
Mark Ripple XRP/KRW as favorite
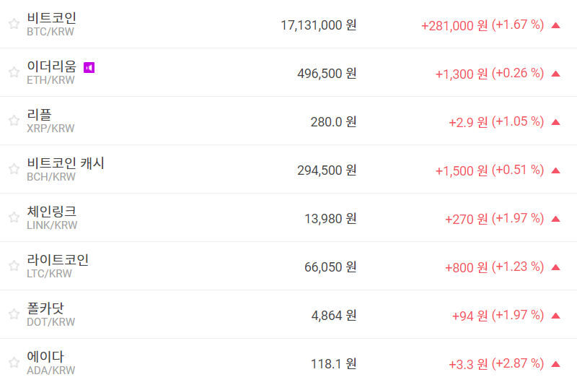[14, 121]
